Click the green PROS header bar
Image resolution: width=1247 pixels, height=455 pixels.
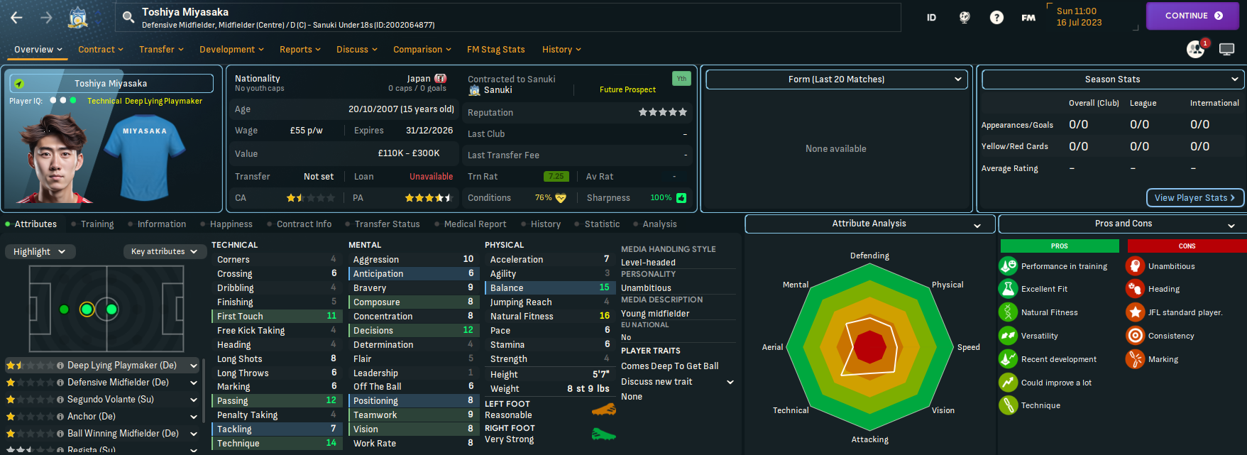pos(1060,246)
